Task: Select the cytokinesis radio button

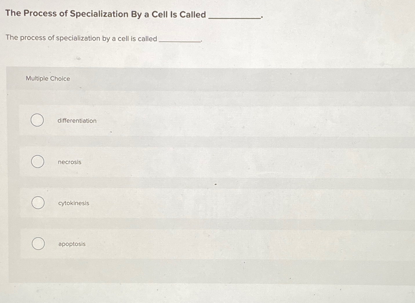Action: click(37, 203)
